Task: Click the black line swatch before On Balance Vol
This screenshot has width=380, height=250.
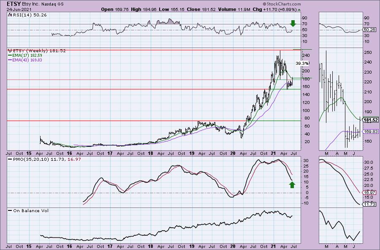Action: 10,210
